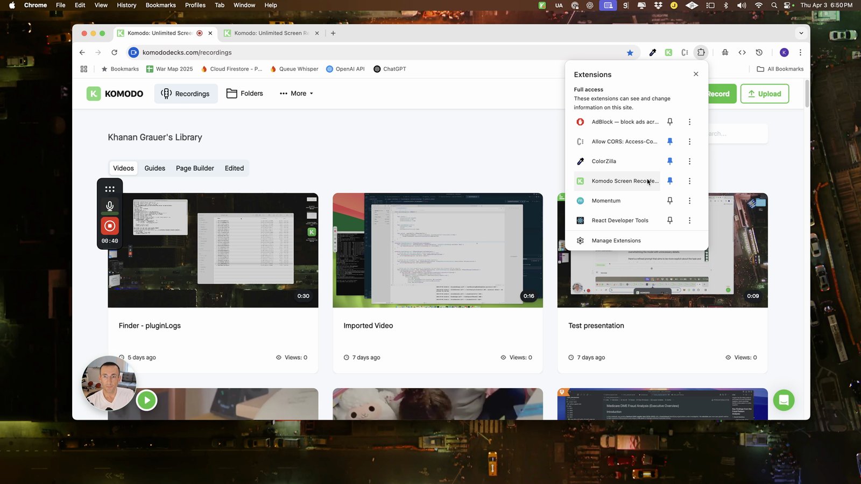This screenshot has height=484, width=861.
Task: Open the ChatGPT bookmark
Action: coord(390,69)
